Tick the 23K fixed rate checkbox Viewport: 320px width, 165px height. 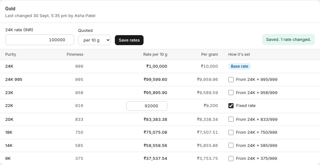pyautogui.click(x=231, y=92)
